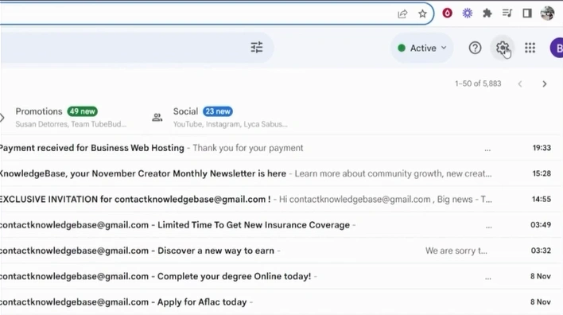The image size is (563, 315).
Task: Open the red droplet browser extension
Action: point(447,14)
